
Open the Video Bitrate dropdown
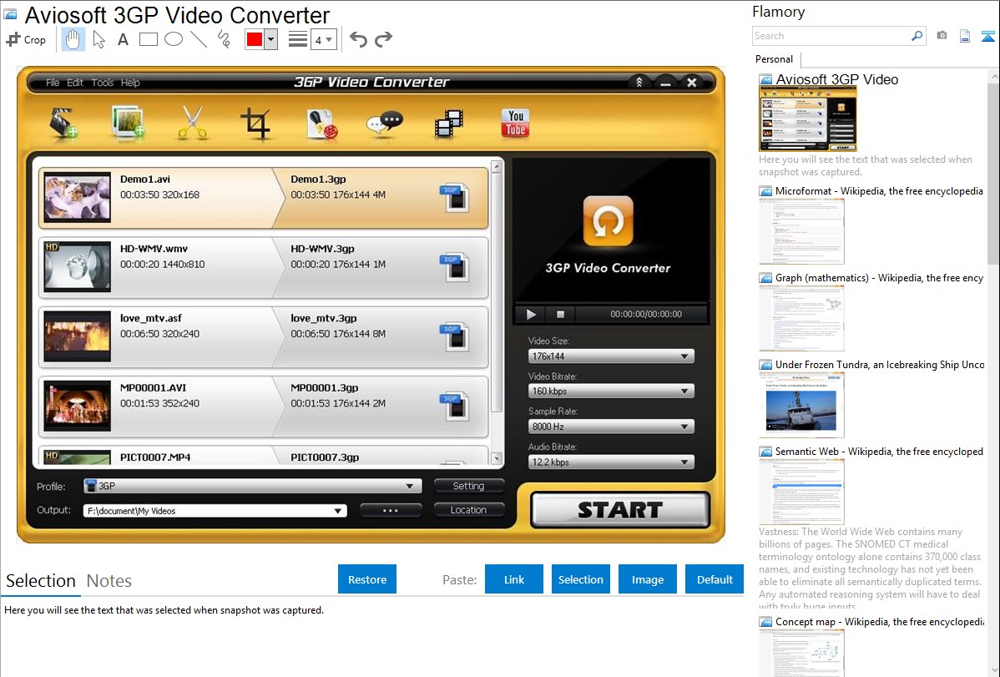click(x=611, y=392)
